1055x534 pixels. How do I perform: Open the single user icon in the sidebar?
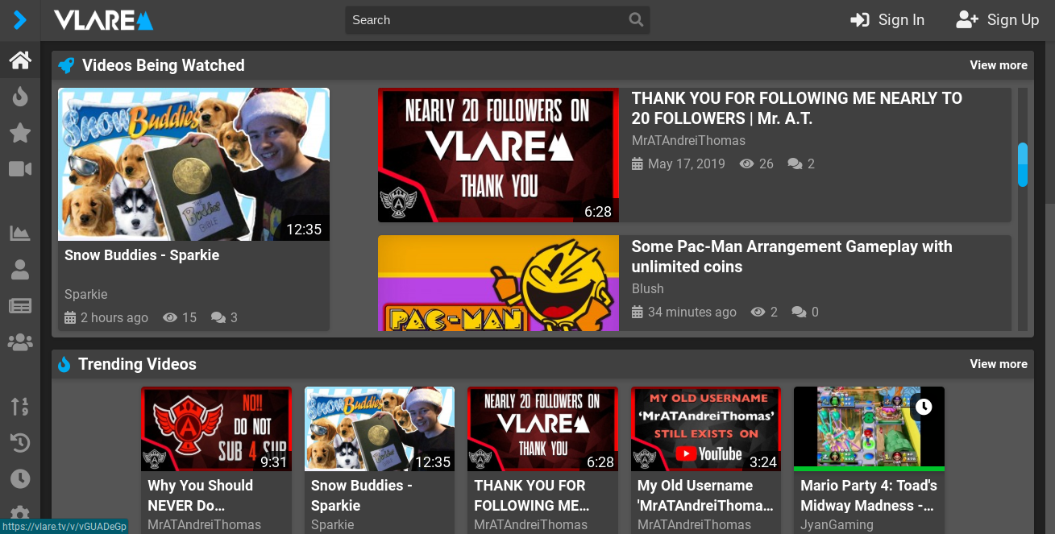coord(20,270)
